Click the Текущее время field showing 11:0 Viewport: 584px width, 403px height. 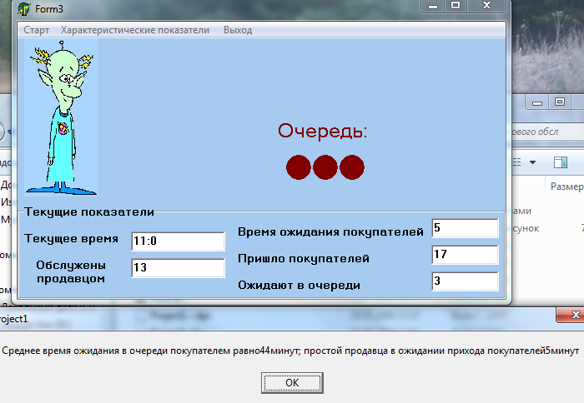click(x=178, y=241)
